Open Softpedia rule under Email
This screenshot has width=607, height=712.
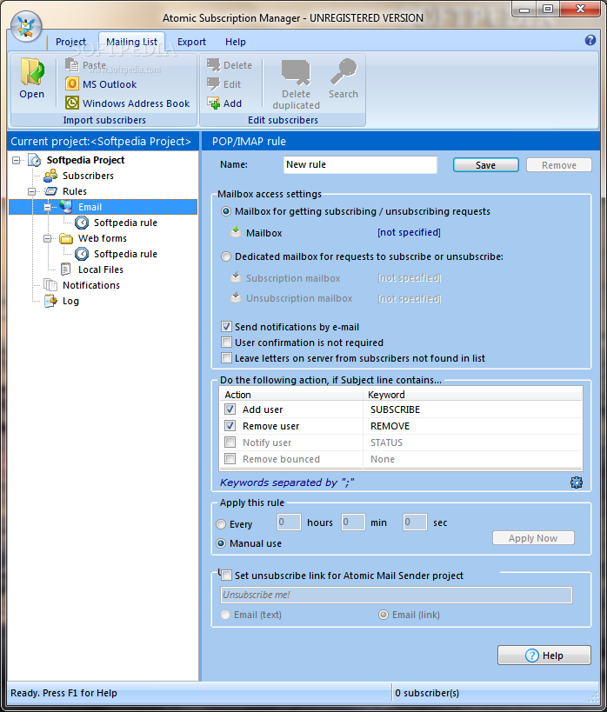pyautogui.click(x=125, y=223)
